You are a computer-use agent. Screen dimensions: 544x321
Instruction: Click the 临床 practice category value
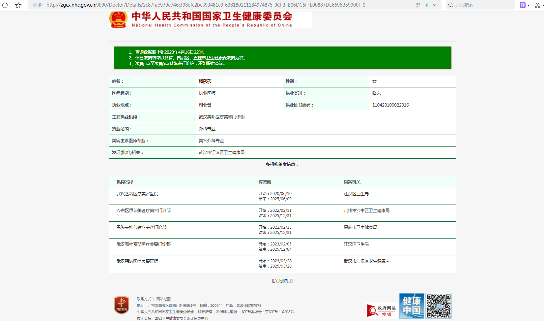pyautogui.click(x=376, y=93)
